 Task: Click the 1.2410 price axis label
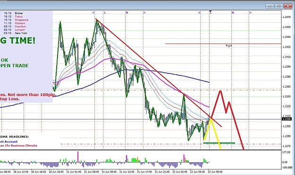pos(287,57)
